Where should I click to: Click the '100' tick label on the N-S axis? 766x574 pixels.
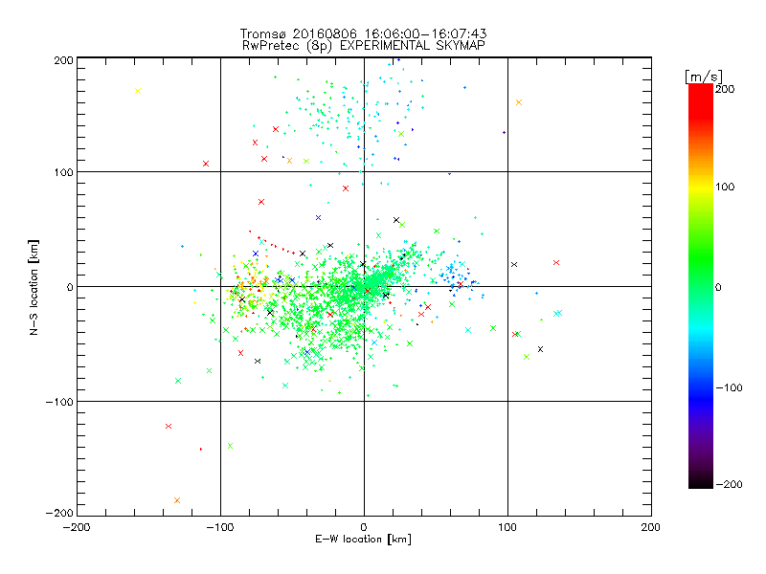63,173
